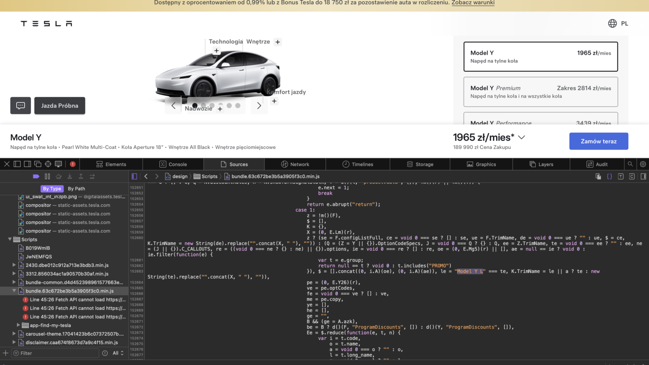Select By Type grouping
This screenshot has height=365, width=649.
click(x=52, y=189)
